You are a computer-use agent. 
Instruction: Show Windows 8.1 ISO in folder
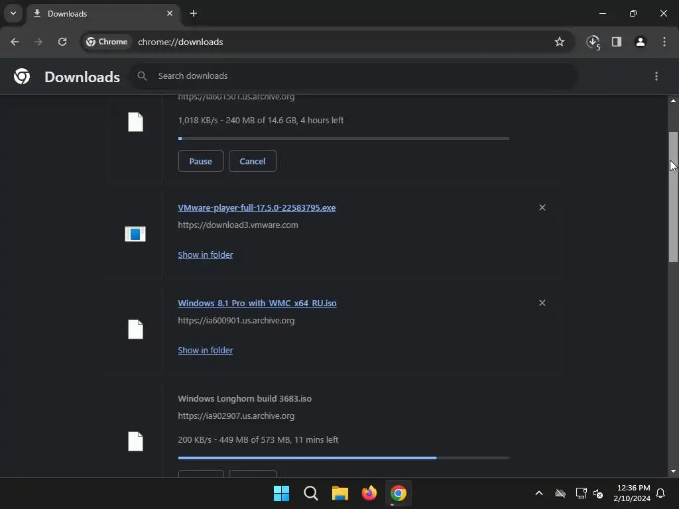coord(206,350)
